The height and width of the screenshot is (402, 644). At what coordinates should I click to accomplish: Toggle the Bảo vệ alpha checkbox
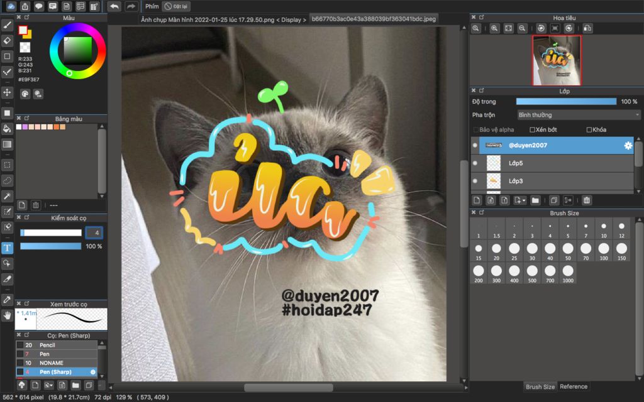(x=476, y=129)
